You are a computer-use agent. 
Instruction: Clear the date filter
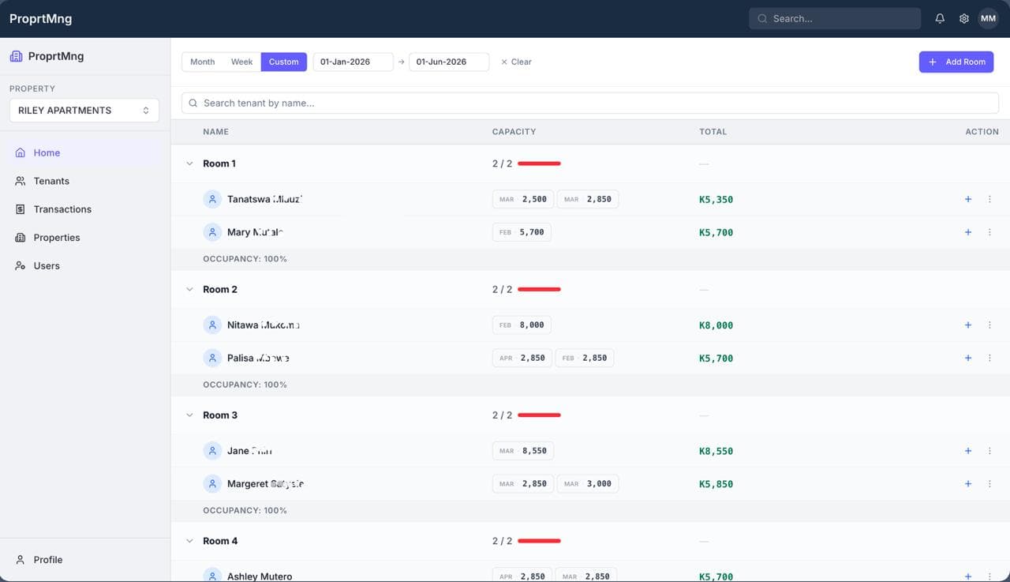pyautogui.click(x=516, y=62)
